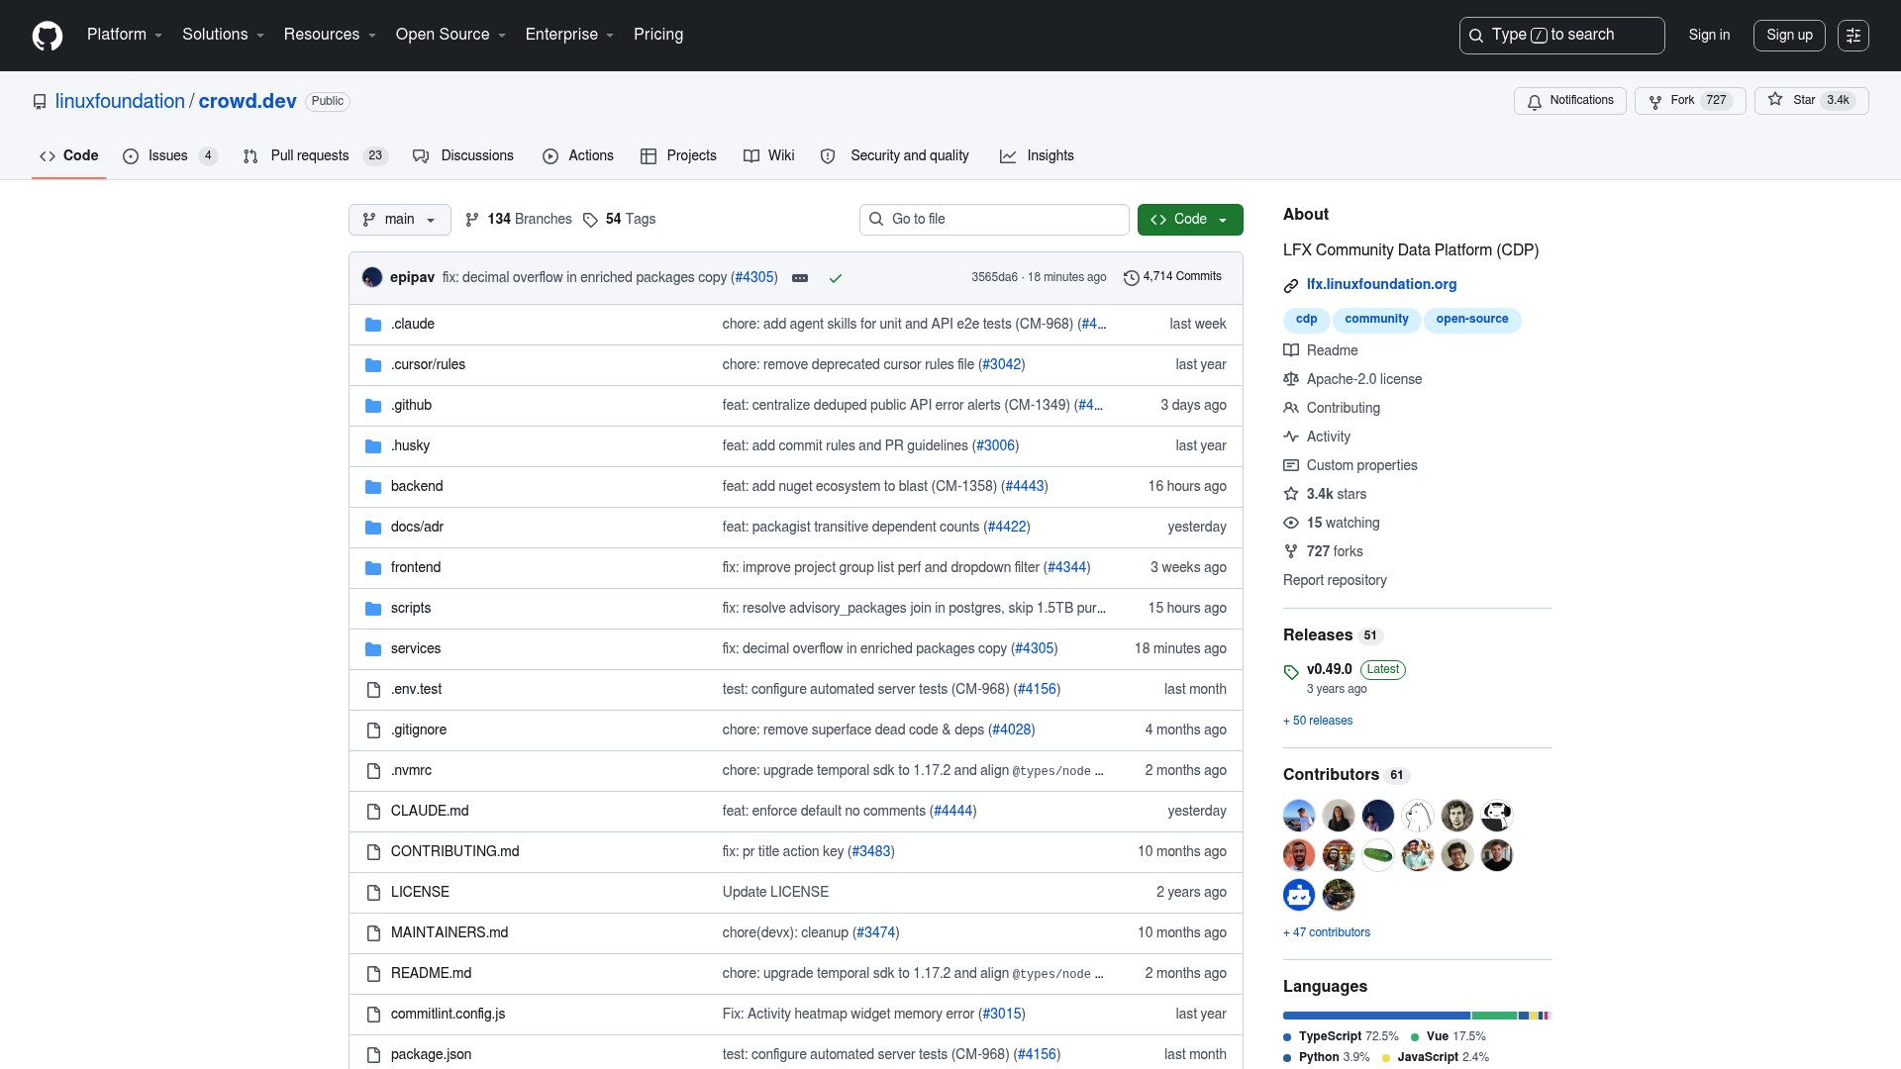The height and width of the screenshot is (1069, 1901).
Task: Focus the Go to file input
Action: pyautogui.click(x=994, y=220)
